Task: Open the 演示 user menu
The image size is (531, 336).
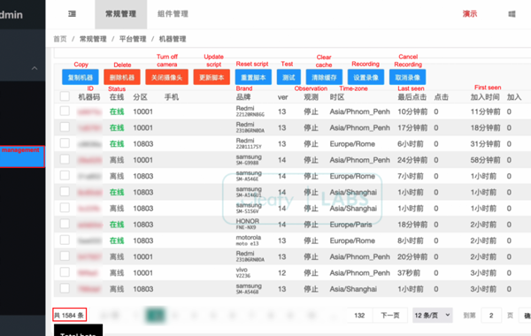Action: point(470,14)
